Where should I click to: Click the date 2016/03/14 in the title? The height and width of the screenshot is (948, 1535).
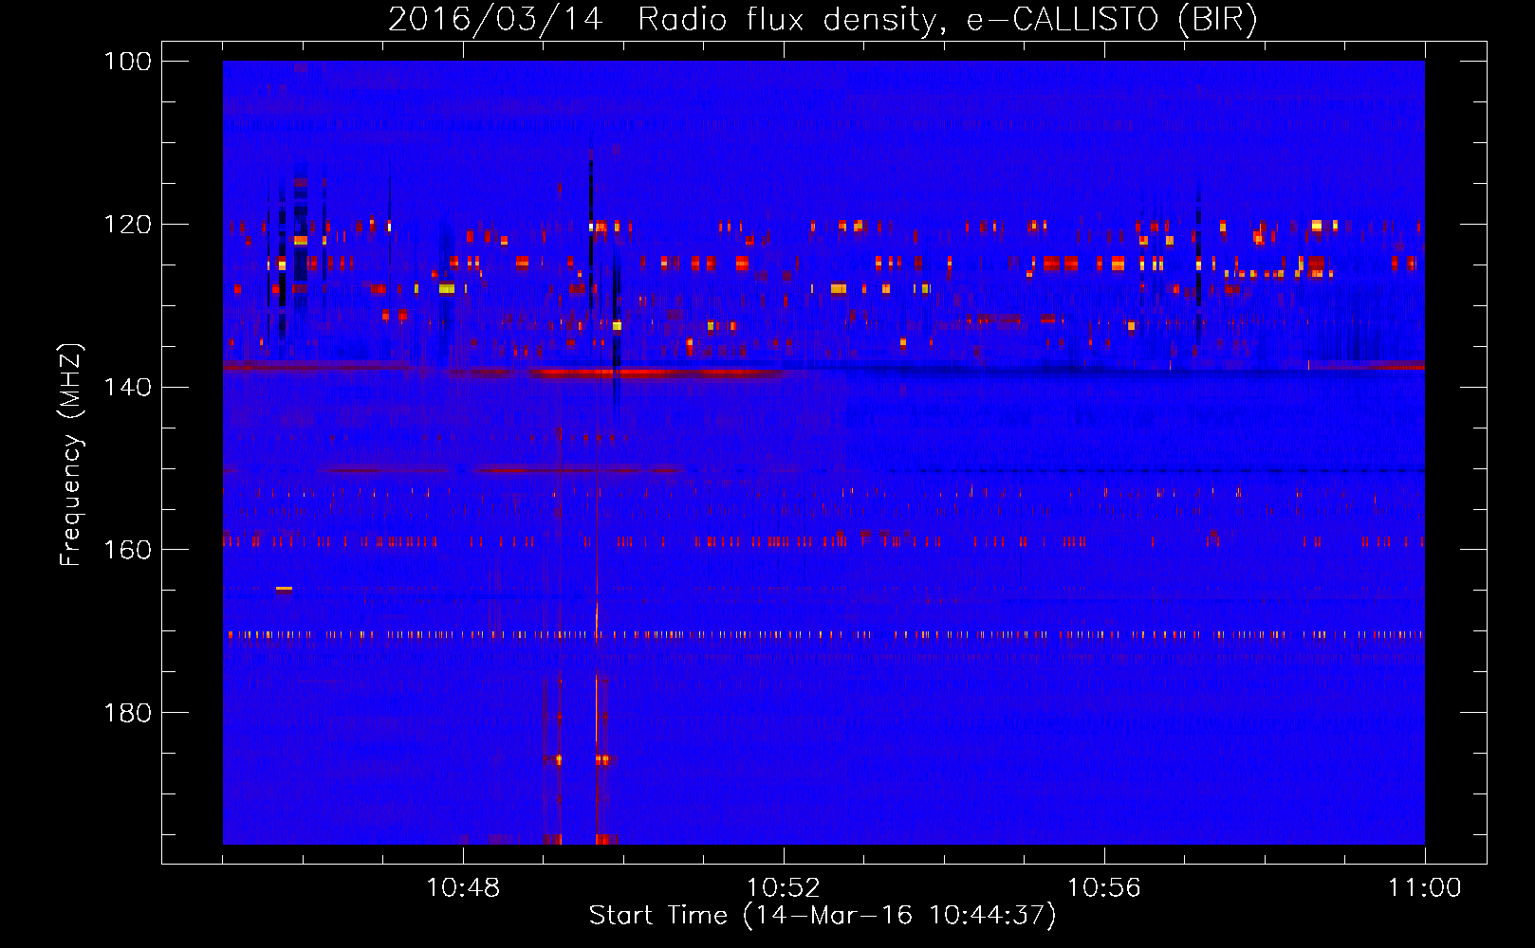point(495,19)
